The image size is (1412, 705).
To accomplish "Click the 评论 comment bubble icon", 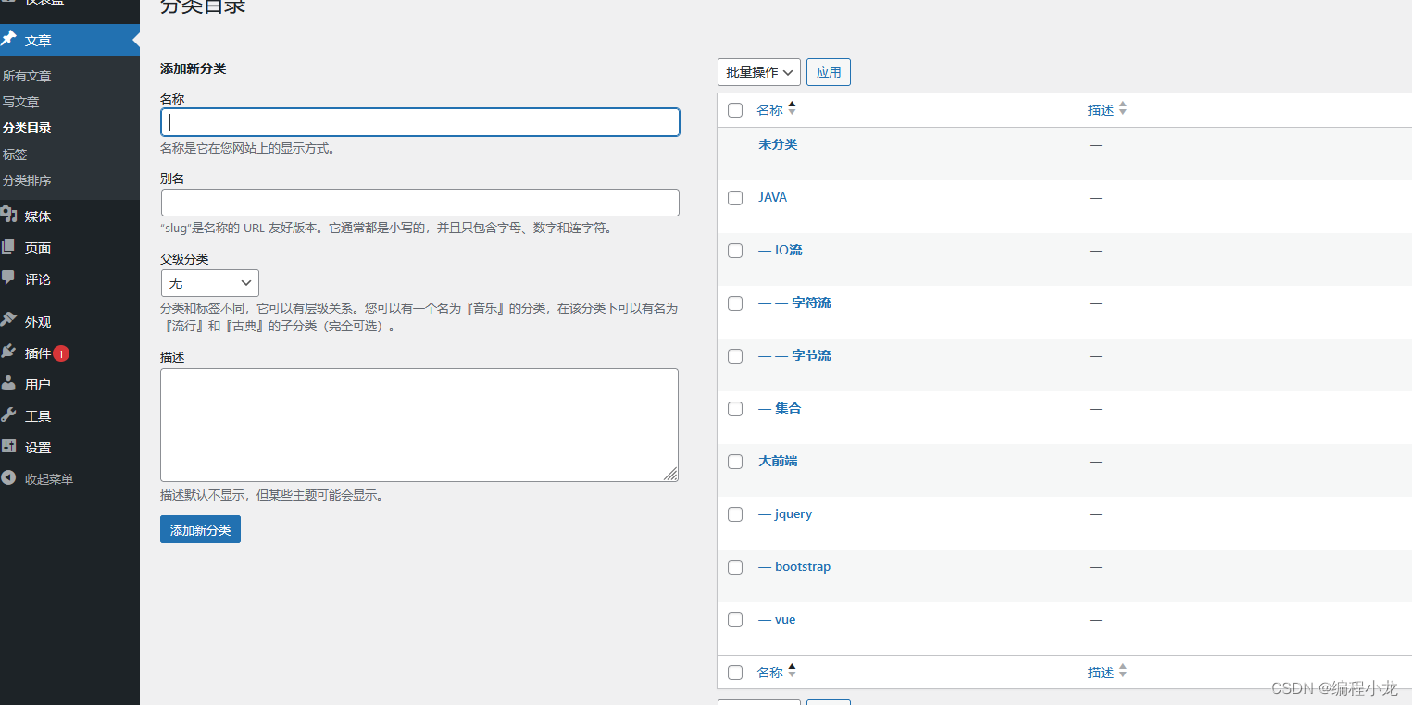I will pos(8,278).
